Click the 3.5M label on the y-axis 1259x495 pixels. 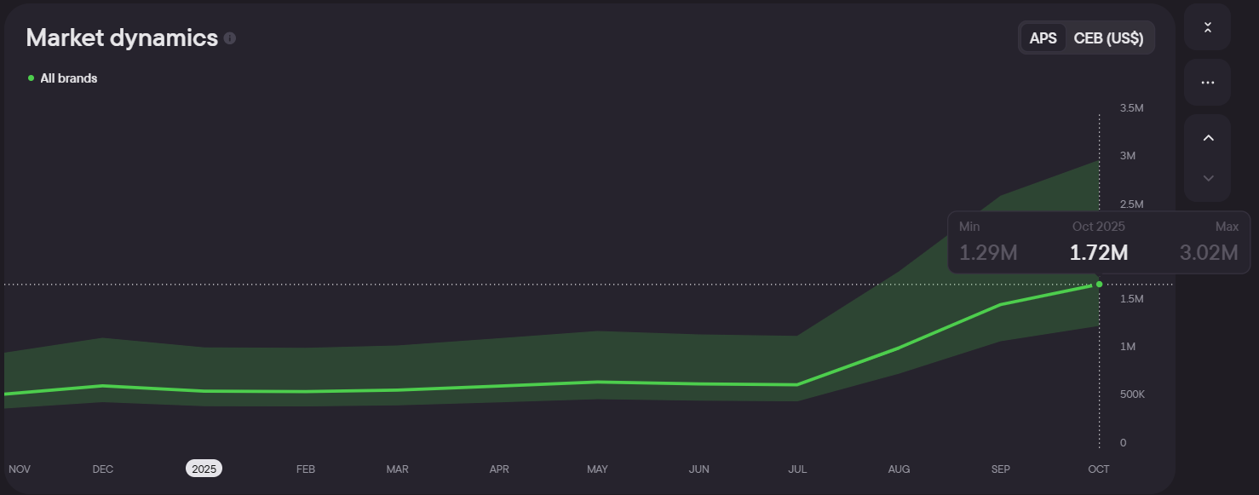1131,108
